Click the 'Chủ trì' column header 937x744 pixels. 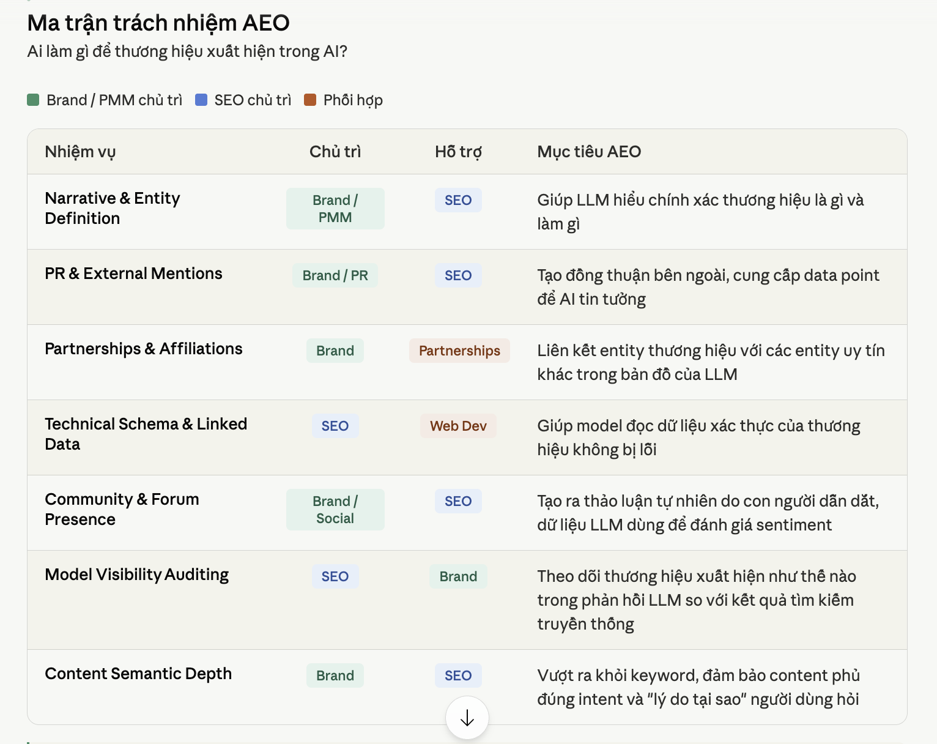pyautogui.click(x=335, y=152)
